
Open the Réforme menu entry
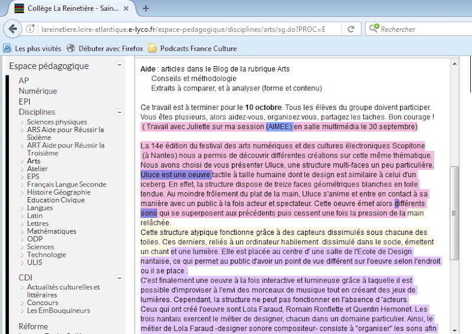33,326
